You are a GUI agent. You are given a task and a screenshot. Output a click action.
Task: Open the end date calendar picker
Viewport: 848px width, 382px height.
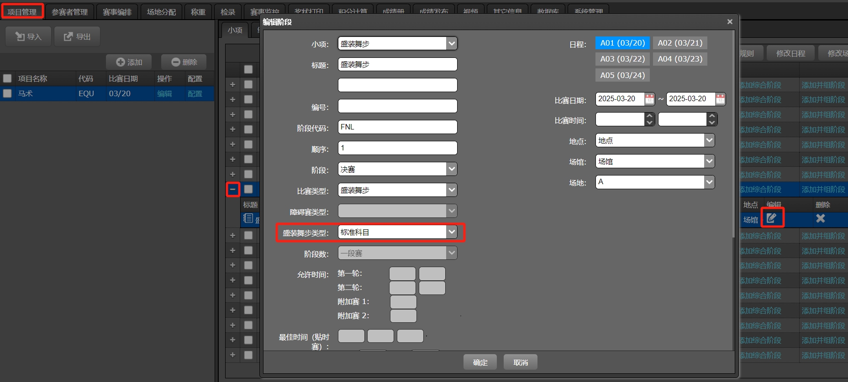(x=720, y=99)
